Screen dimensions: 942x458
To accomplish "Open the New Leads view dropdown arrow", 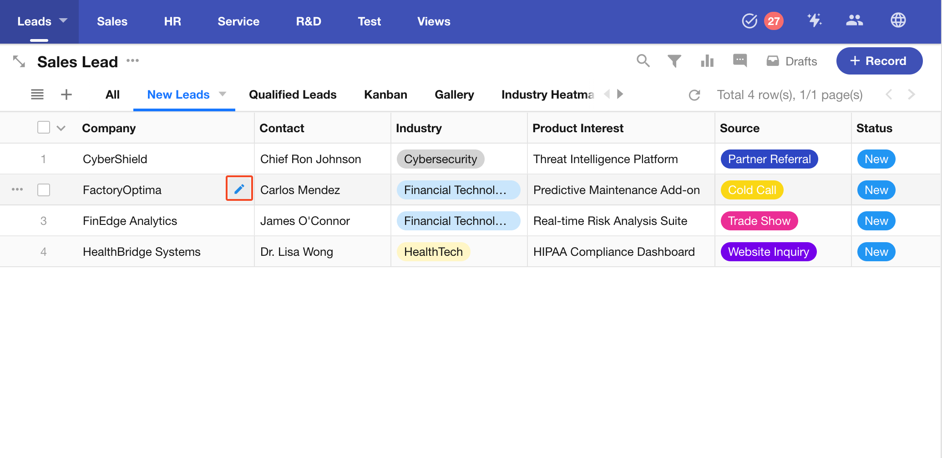I will [223, 94].
